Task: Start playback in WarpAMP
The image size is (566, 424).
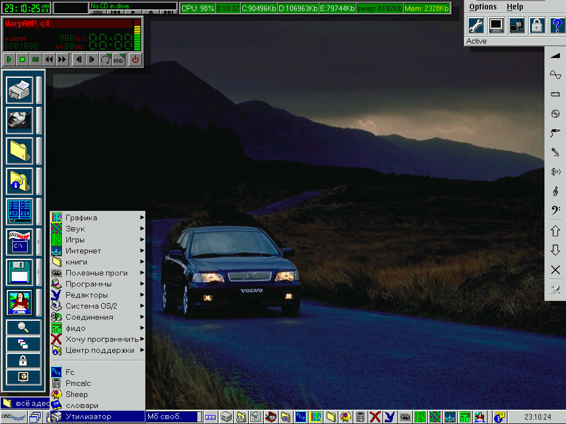Action: [x=9, y=60]
